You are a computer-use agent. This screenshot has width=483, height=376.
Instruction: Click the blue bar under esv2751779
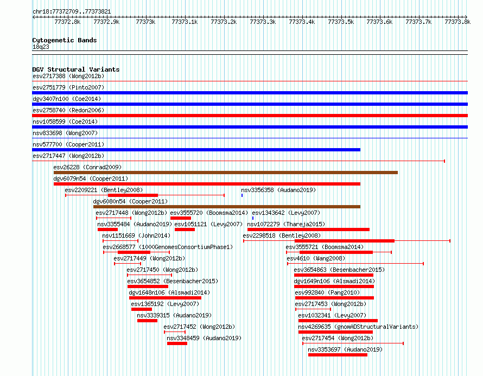(250, 93)
